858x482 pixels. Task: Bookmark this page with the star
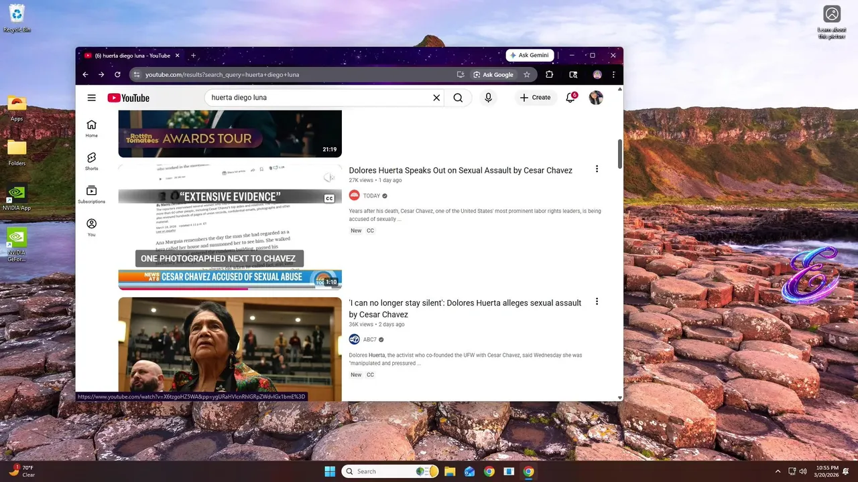point(527,74)
